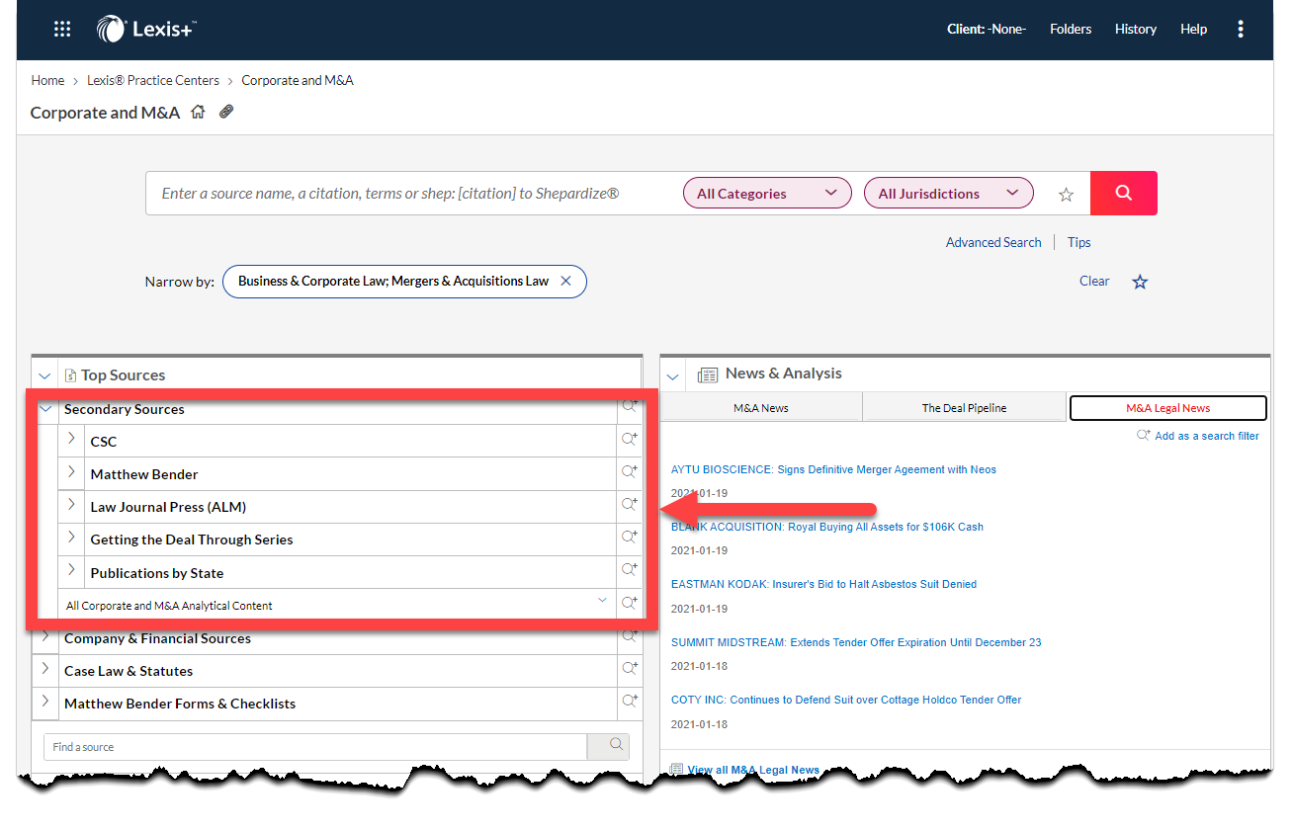Expand Matthew Bender Forms & Checklists section

pyautogui.click(x=45, y=702)
